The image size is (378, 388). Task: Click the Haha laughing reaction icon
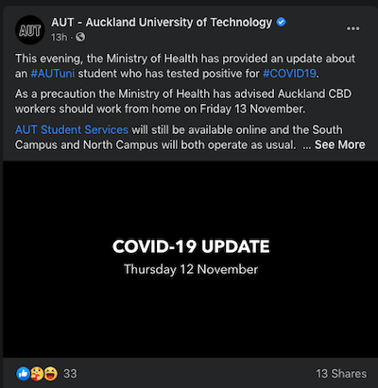51,374
